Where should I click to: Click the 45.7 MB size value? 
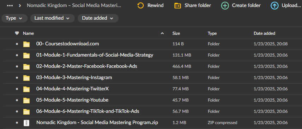tap(181, 100)
